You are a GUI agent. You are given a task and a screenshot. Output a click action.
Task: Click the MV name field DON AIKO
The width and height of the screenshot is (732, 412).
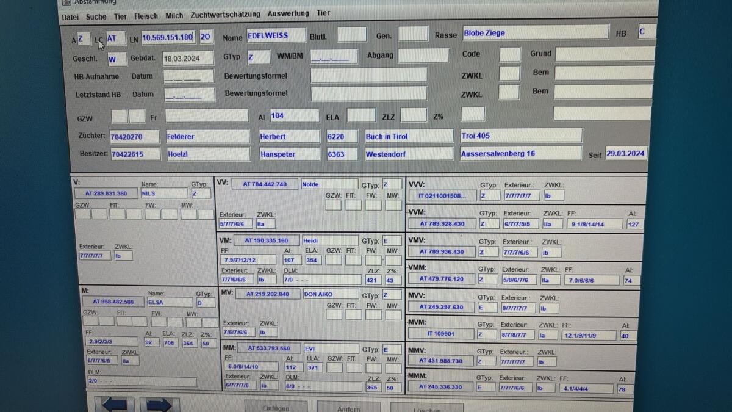point(331,294)
